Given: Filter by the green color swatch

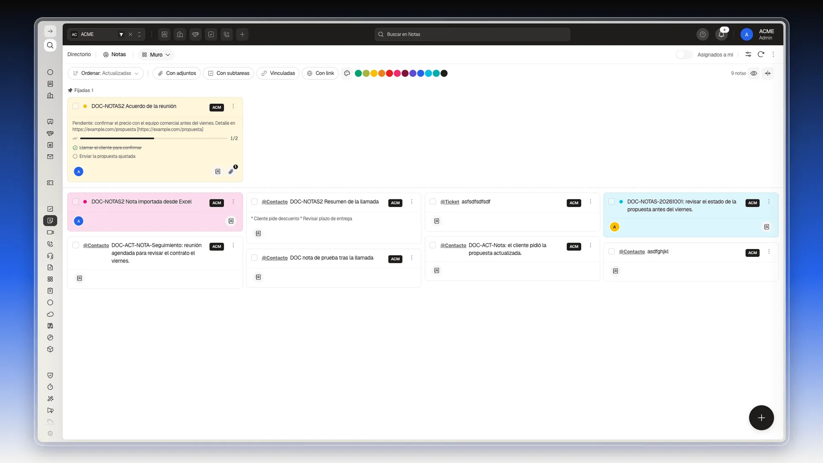Looking at the screenshot, I should pos(358,73).
